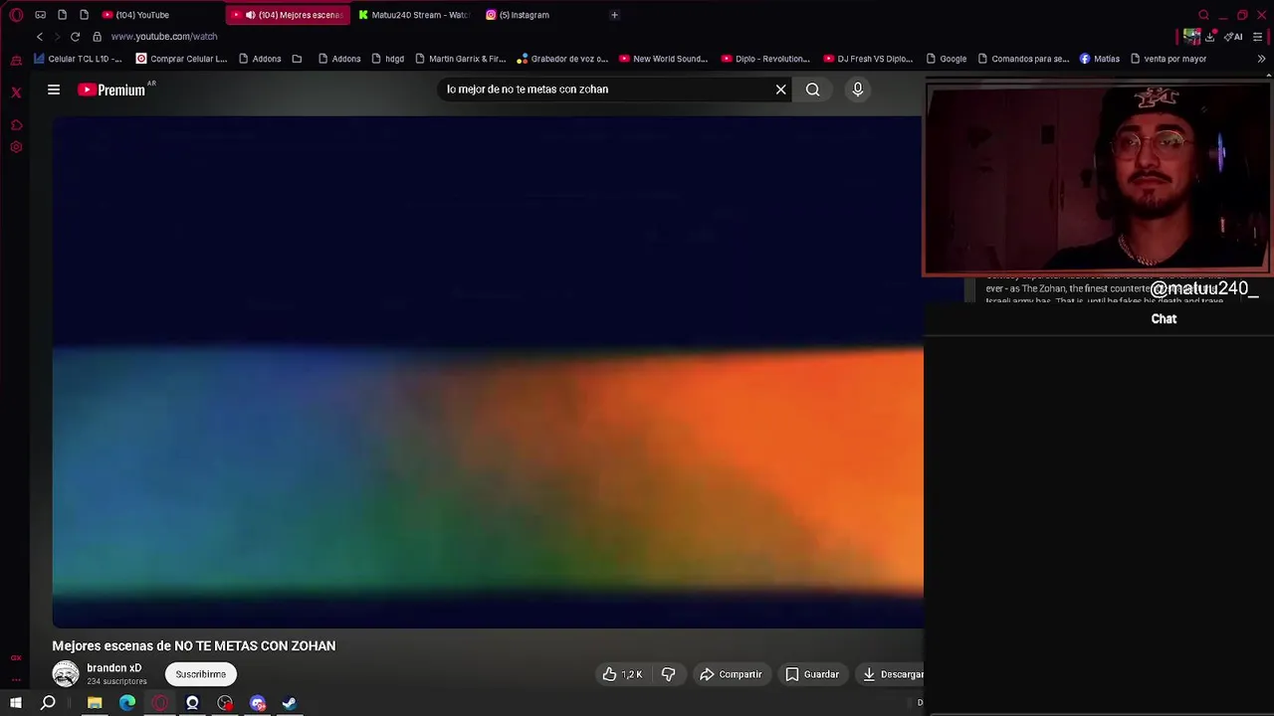The height and width of the screenshot is (716, 1274).
Task: Open the YouTube guide hamburger menu
Action: (x=54, y=89)
